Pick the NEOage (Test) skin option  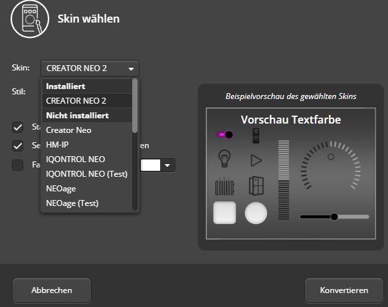coord(87,203)
